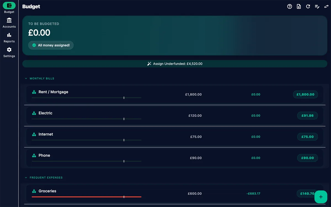Click Internet available £75.00 pill
This screenshot has height=207, width=331.
307,137
